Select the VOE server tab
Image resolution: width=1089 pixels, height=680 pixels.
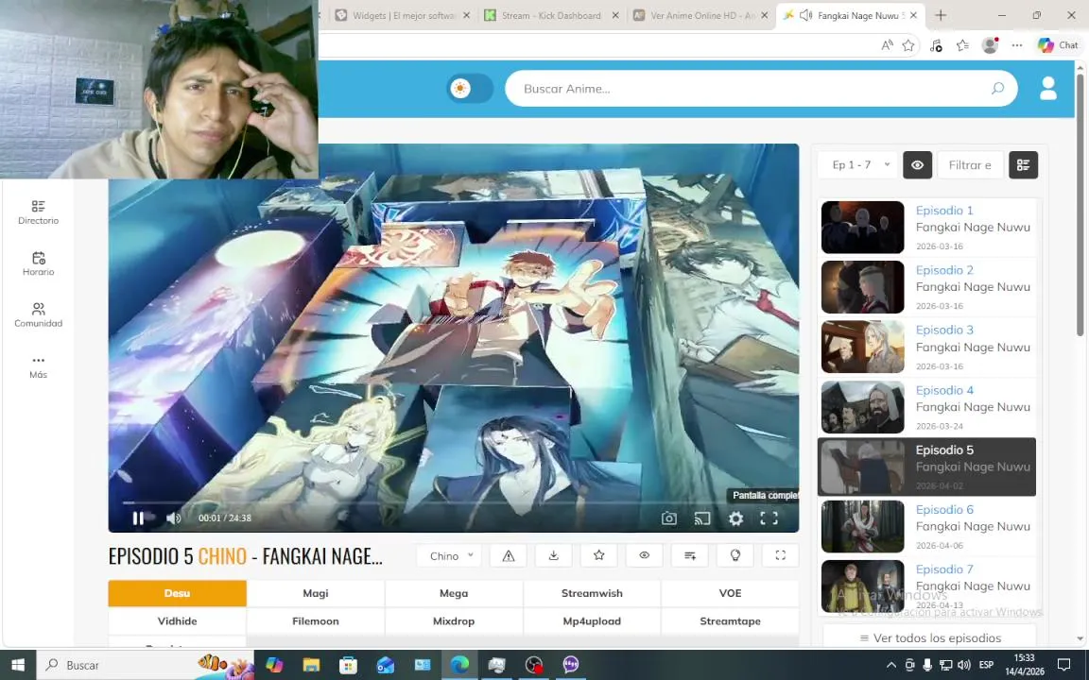pyautogui.click(x=730, y=593)
